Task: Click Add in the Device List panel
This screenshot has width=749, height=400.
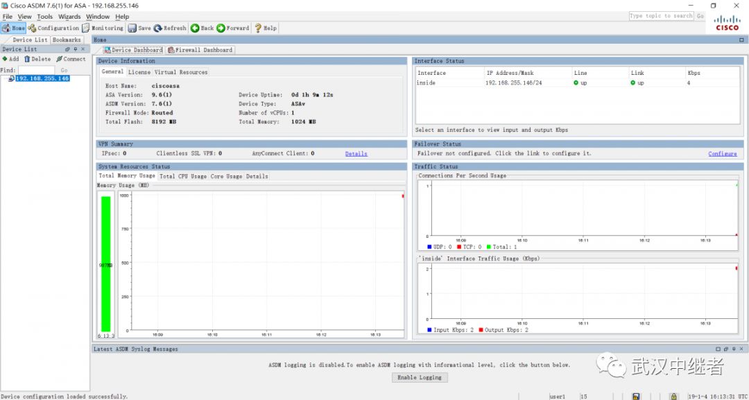Action: (10, 59)
